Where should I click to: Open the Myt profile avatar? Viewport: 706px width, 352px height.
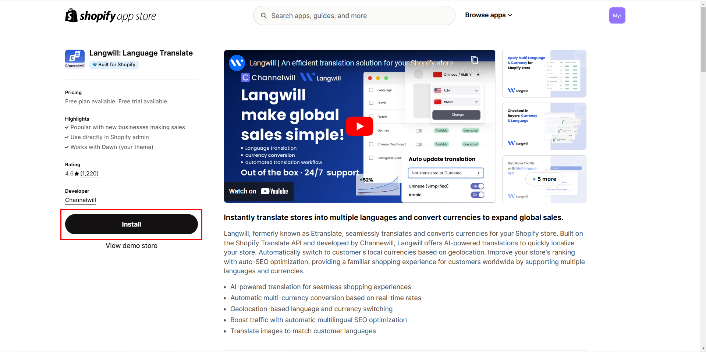coord(617,15)
